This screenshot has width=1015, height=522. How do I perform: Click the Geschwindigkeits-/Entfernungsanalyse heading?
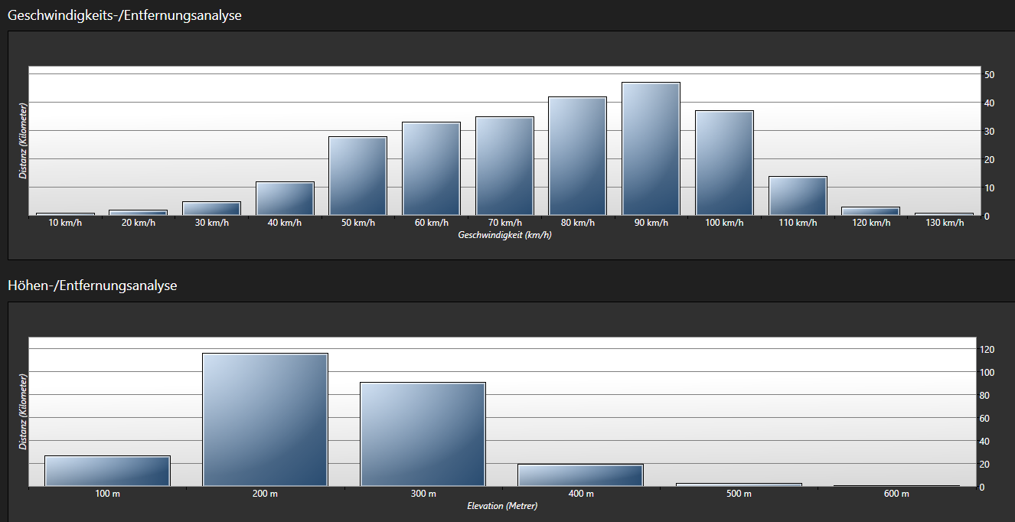coord(125,15)
